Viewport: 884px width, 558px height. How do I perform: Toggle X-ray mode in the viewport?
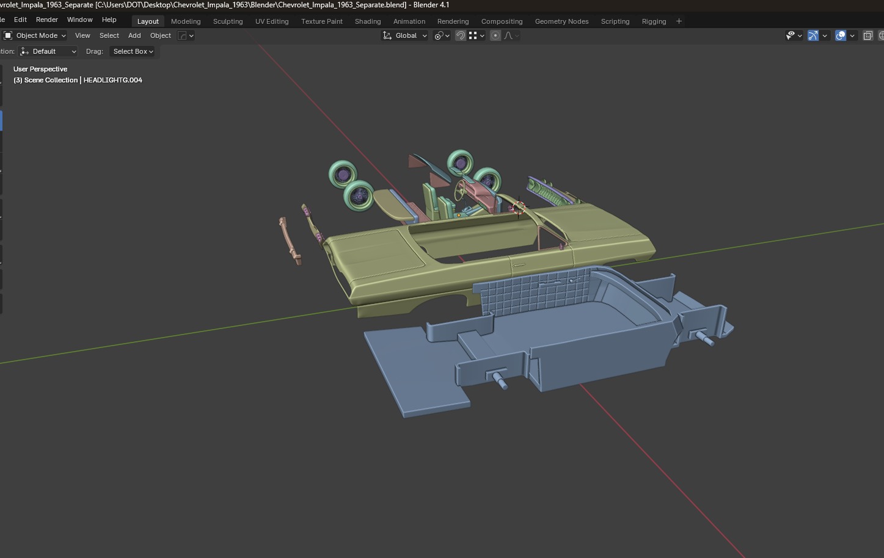(868, 35)
